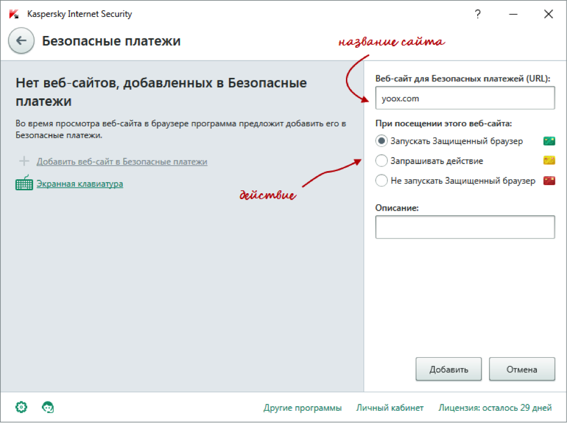Click the Описание: label
This screenshot has height=423, width=567.
(x=397, y=208)
